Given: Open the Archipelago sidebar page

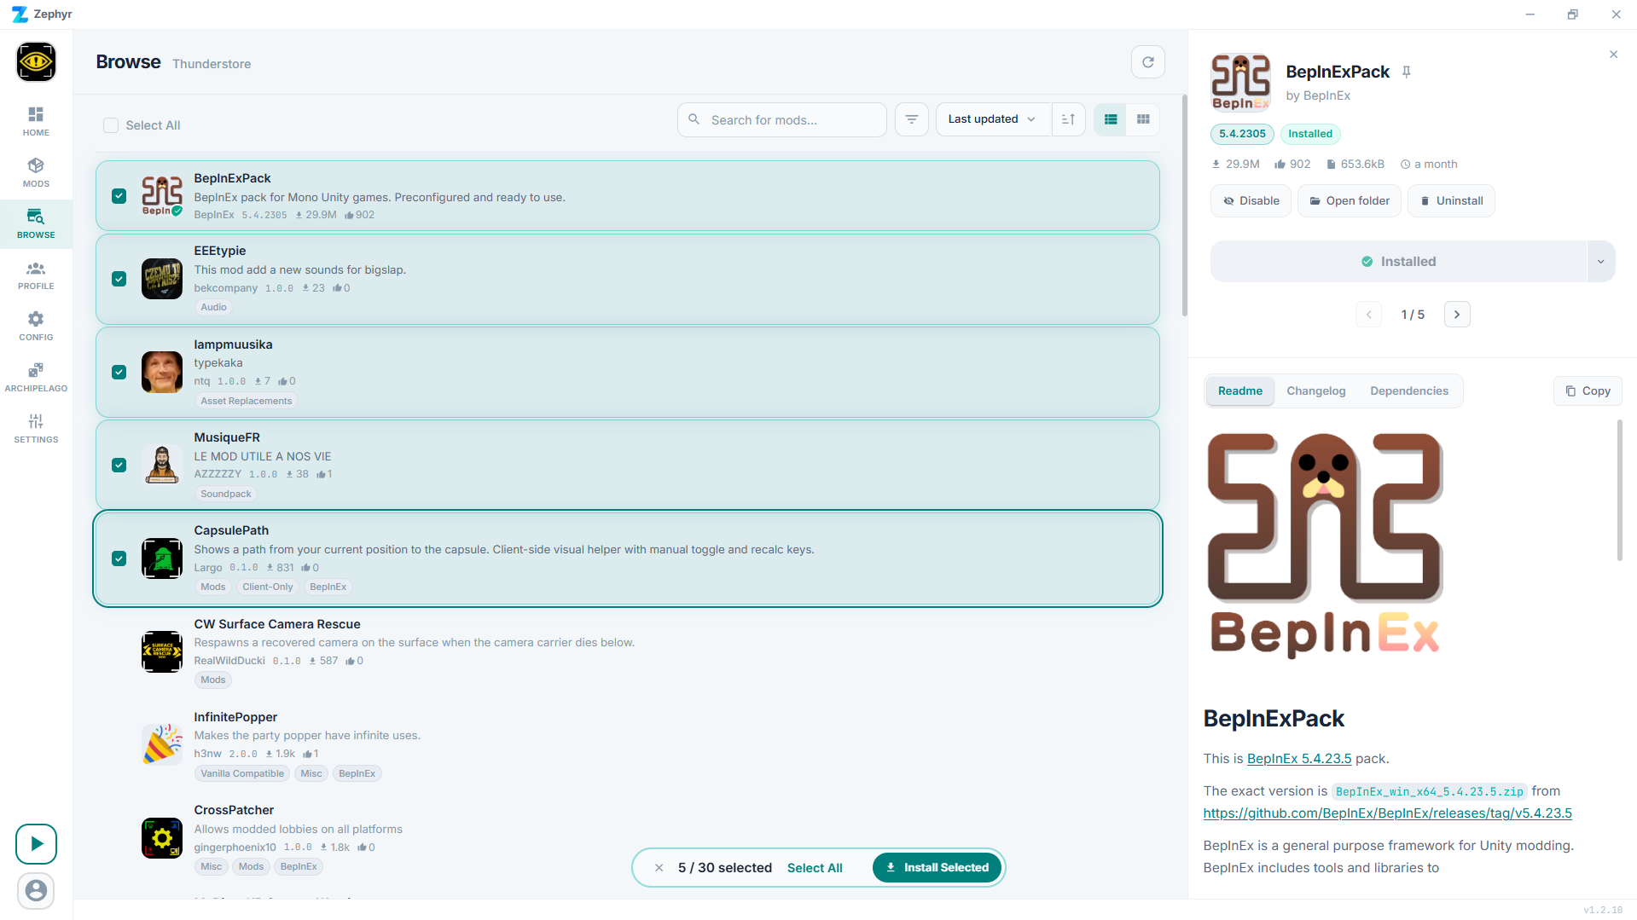Looking at the screenshot, I should click(x=36, y=377).
